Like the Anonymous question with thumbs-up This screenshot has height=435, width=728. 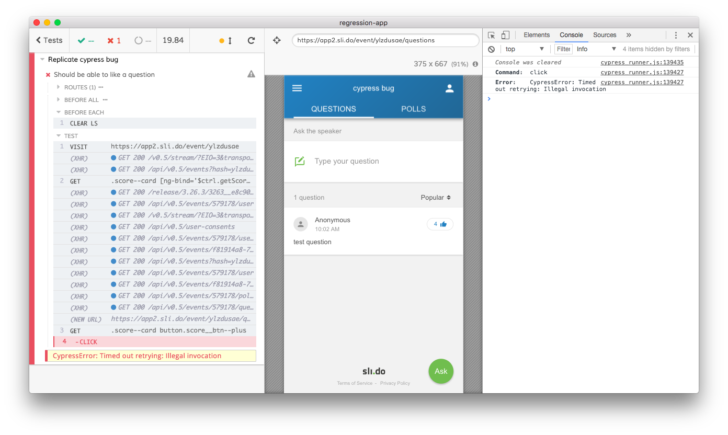(x=440, y=224)
